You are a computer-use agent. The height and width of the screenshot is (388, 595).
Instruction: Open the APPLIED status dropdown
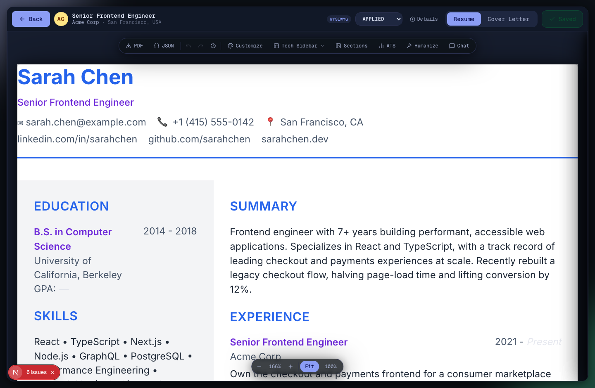[379, 19]
